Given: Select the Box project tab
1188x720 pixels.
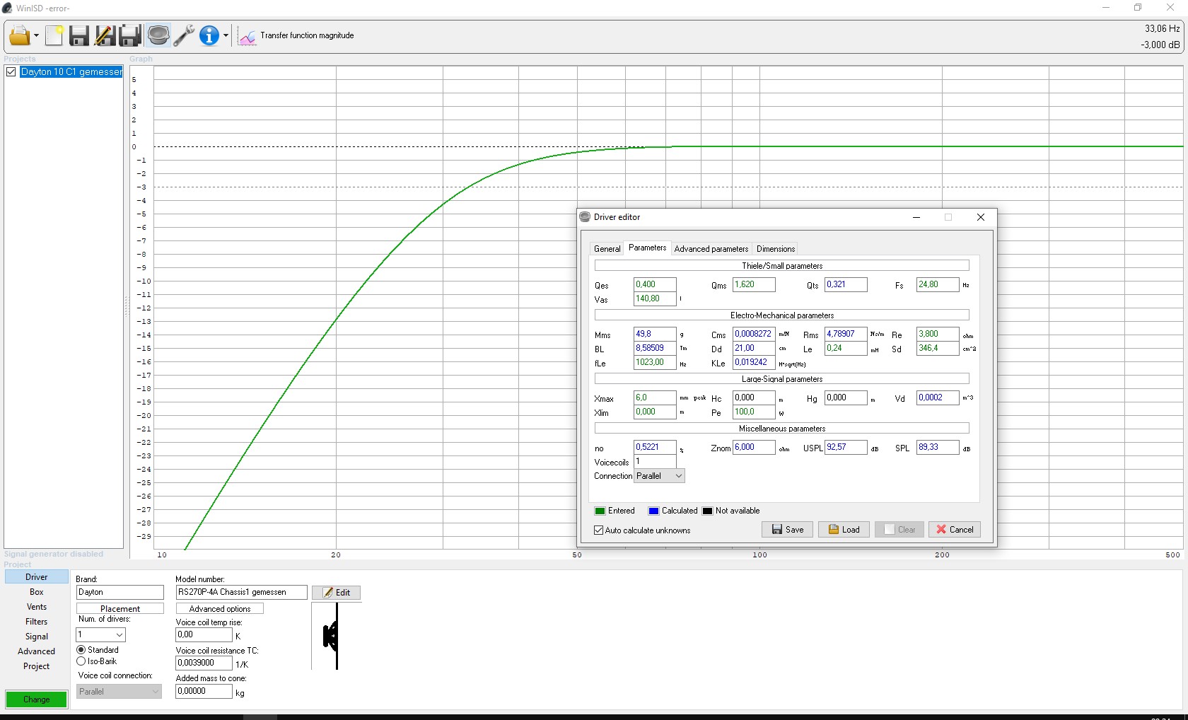Looking at the screenshot, I should coord(37,592).
